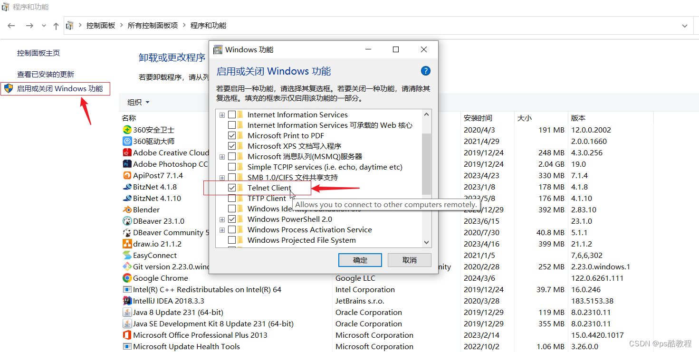Click the 所有控制面板项 breadcrumb
Screen dimensions: 699x352
click(x=153, y=26)
